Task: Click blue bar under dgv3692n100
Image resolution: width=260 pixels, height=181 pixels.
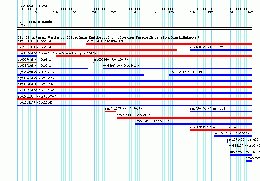Action: coord(81,75)
